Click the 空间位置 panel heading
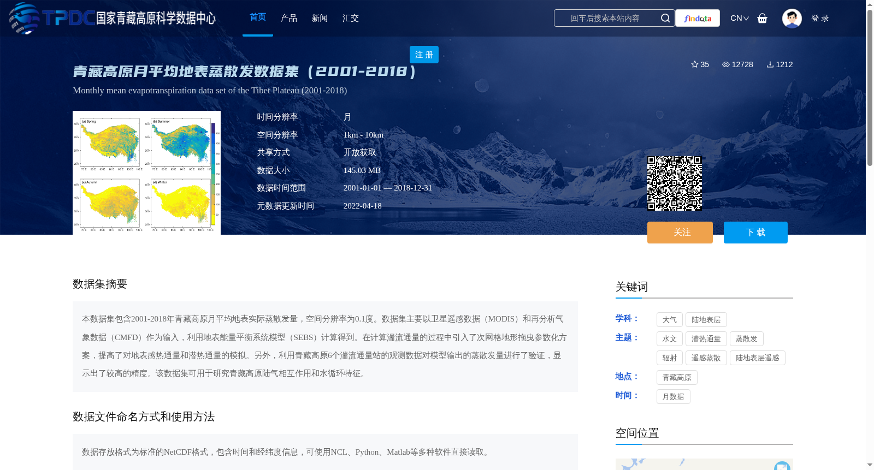Screen dimensions: 874x470 click(637, 433)
